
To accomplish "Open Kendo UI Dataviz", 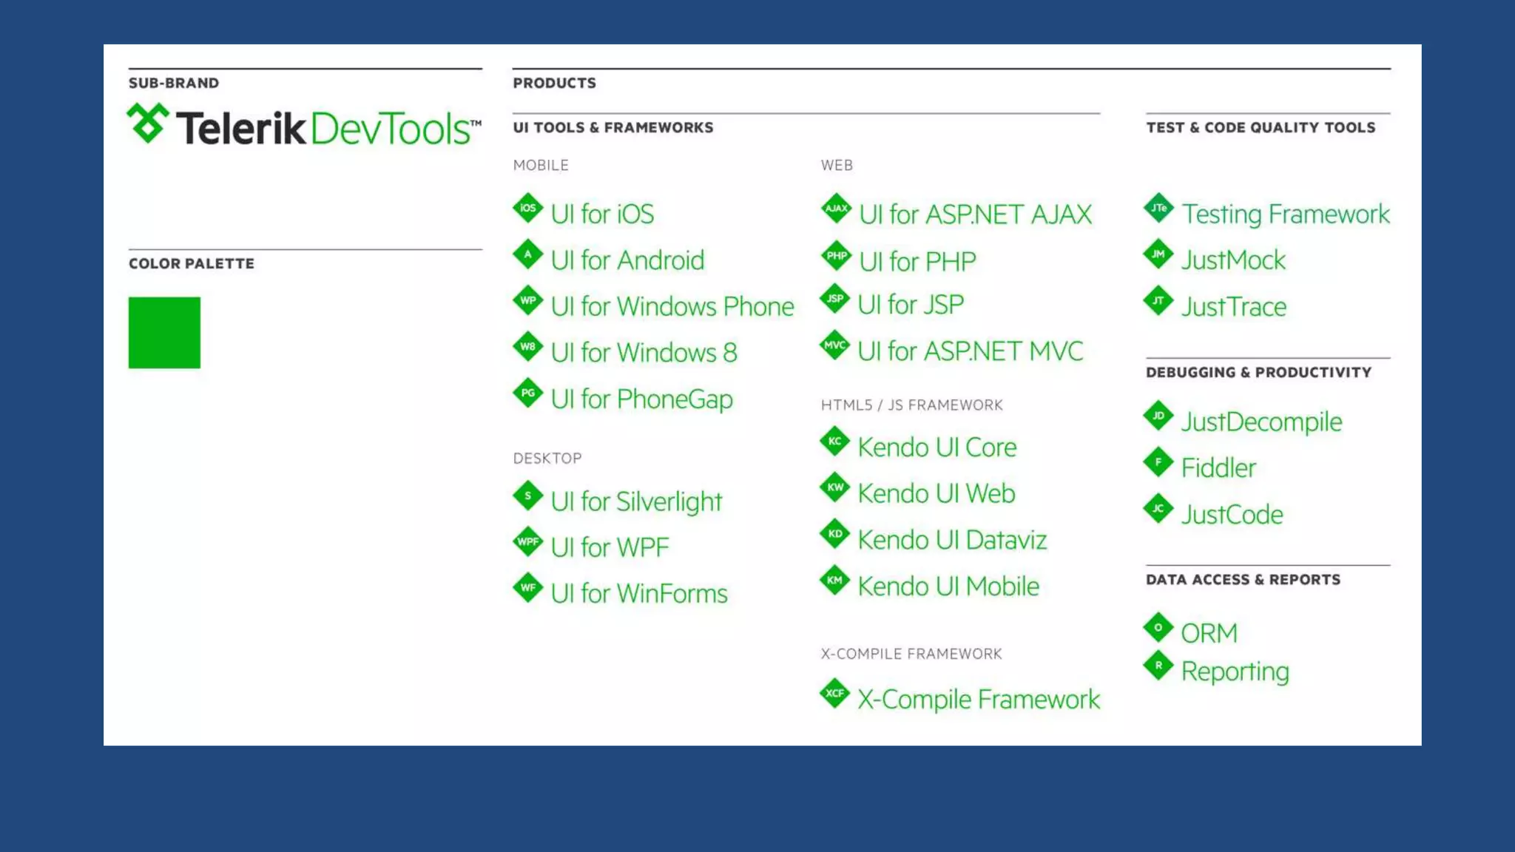I will pos(952,540).
